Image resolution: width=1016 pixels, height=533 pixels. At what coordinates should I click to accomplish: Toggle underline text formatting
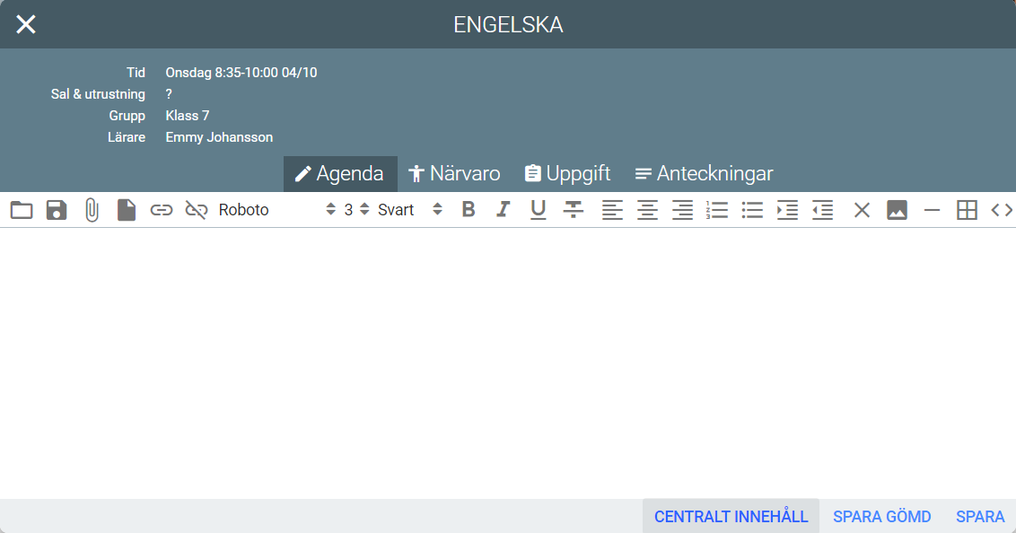[538, 210]
